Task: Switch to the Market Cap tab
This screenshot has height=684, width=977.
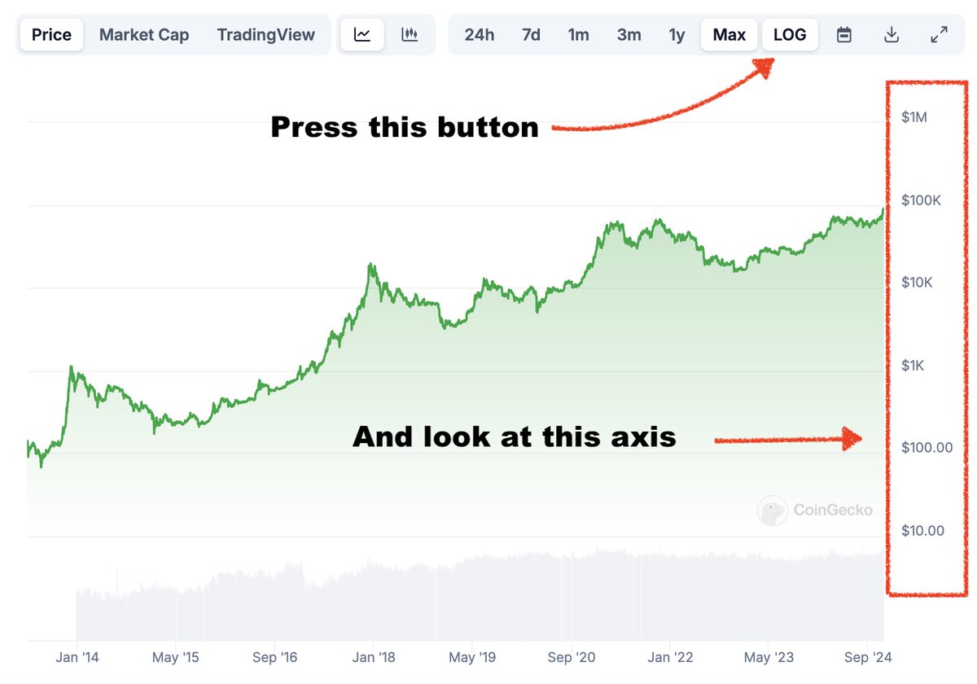Action: click(144, 35)
